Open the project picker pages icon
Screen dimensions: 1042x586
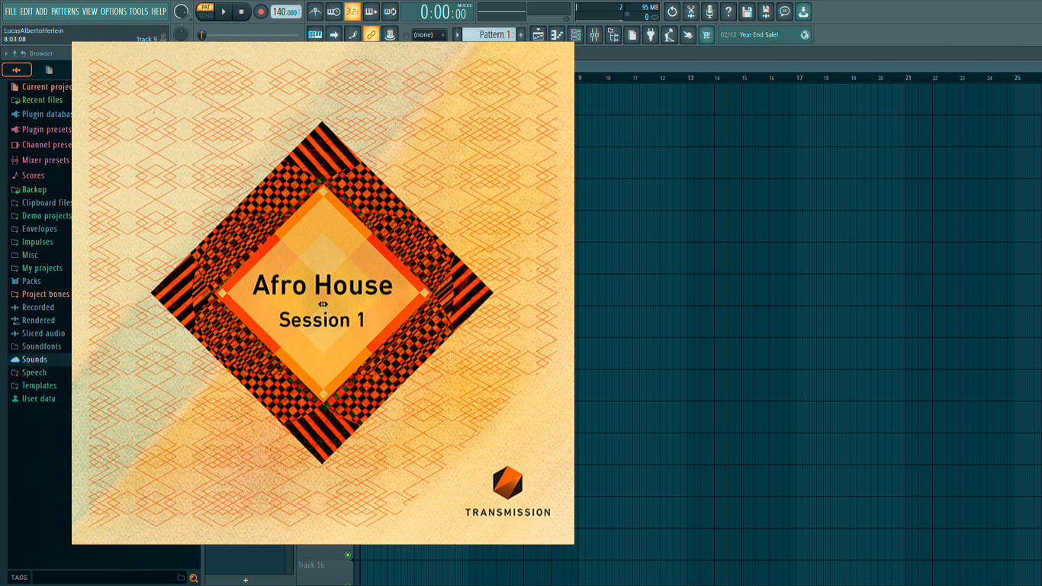pyautogui.click(x=632, y=34)
